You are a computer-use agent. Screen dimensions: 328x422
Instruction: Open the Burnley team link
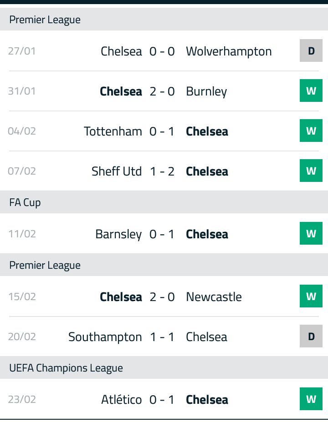click(x=206, y=92)
